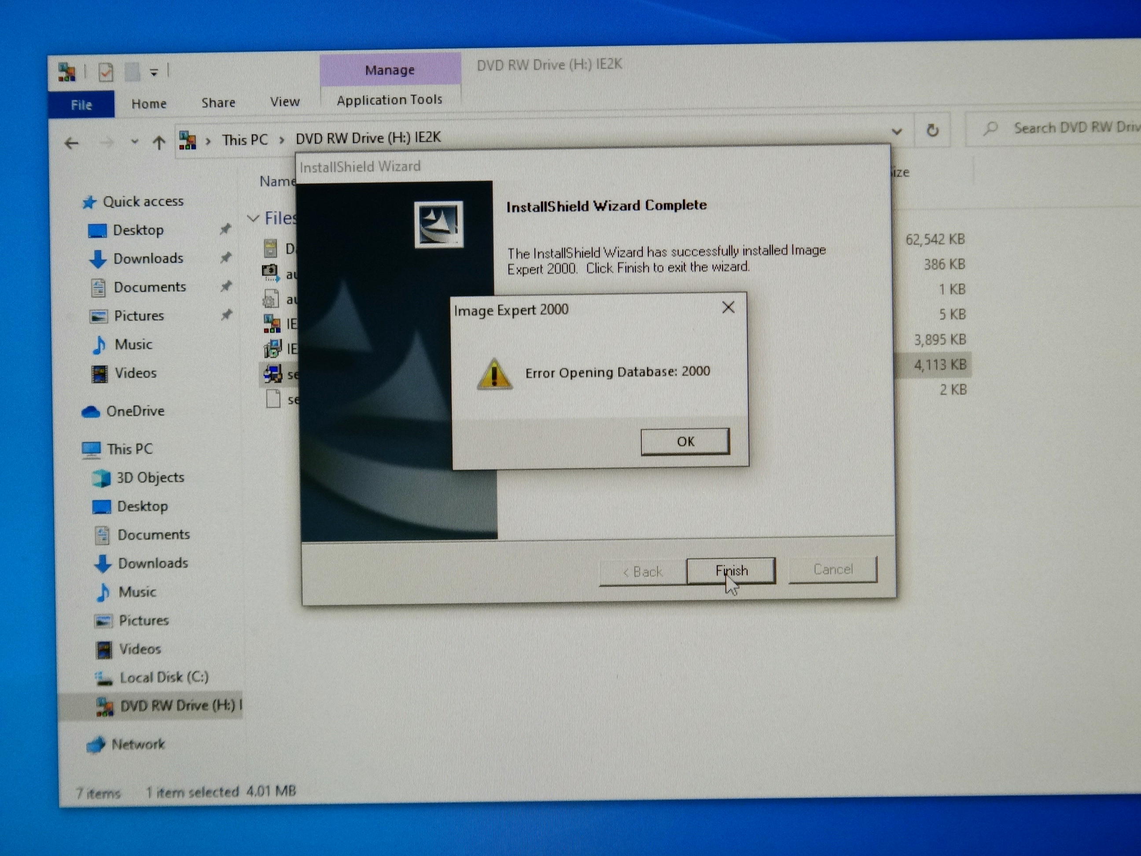
Task: Collapse the Files group chevron
Action: pos(253,218)
